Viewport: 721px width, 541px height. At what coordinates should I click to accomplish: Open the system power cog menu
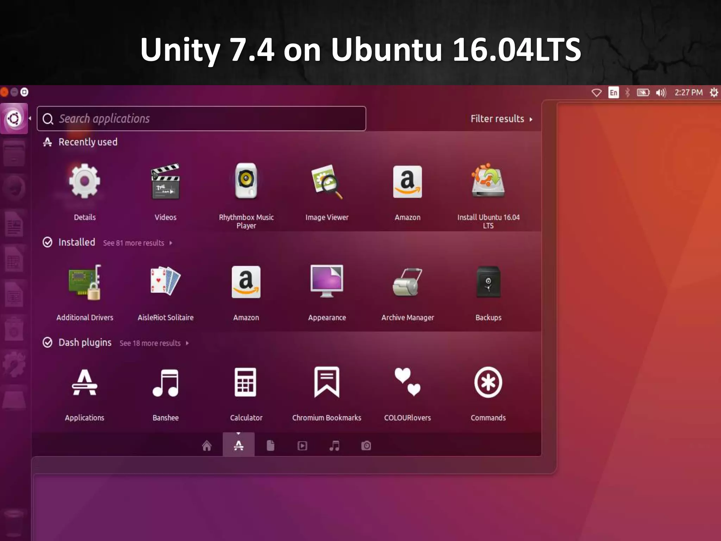pyautogui.click(x=714, y=93)
